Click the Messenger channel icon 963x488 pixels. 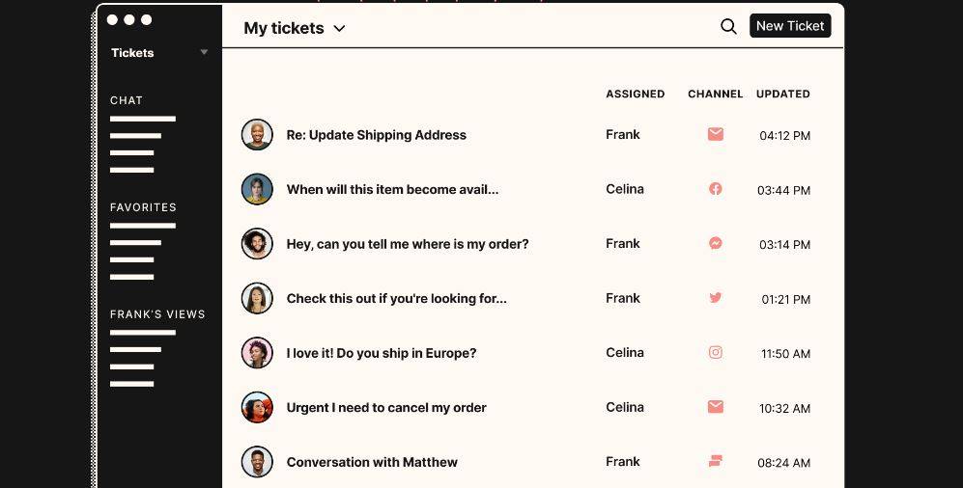(716, 243)
